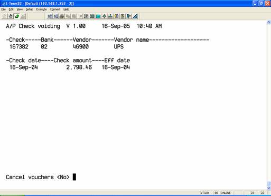Image resolution: width=271 pixels, height=196 pixels.
Task: Open the Edit menu
Action: (x=11, y=9)
